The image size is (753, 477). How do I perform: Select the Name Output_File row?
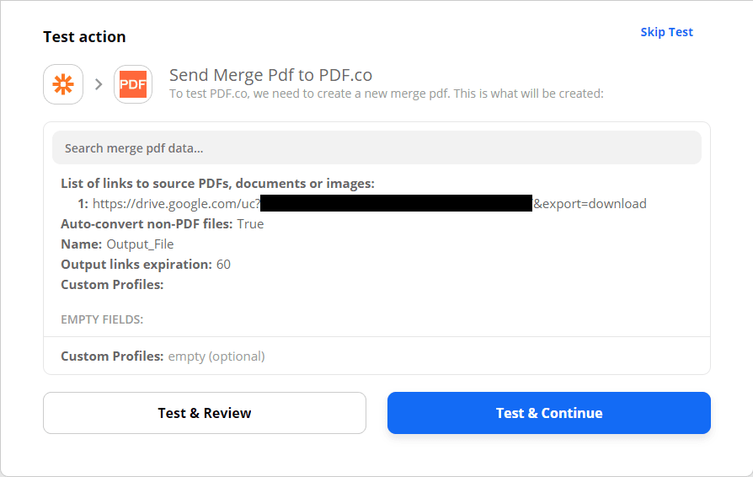117,244
